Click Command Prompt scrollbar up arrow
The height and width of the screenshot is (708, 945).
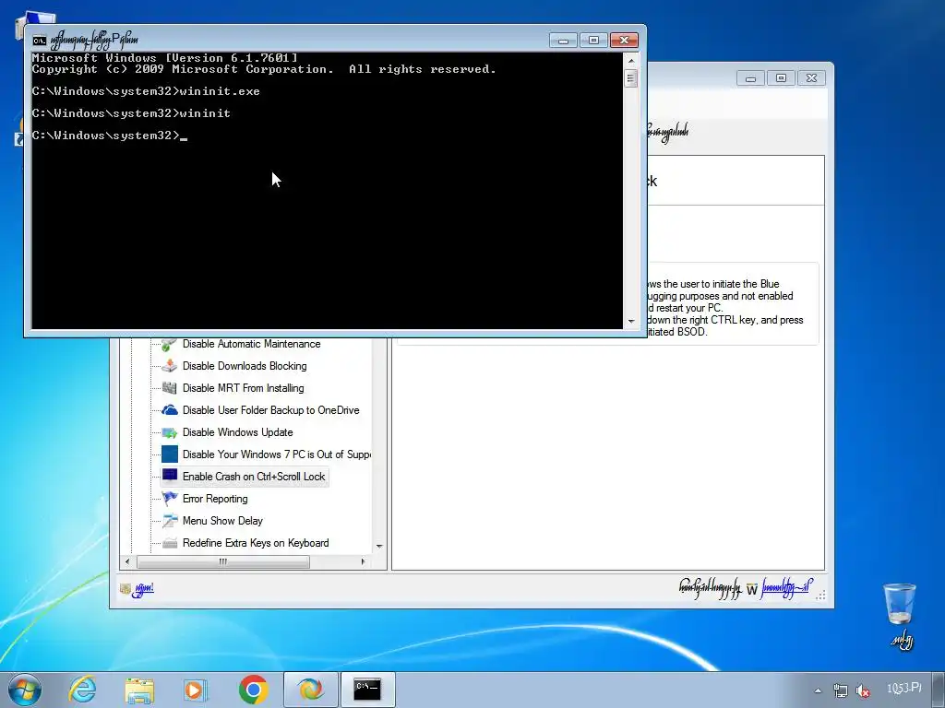[x=631, y=60]
